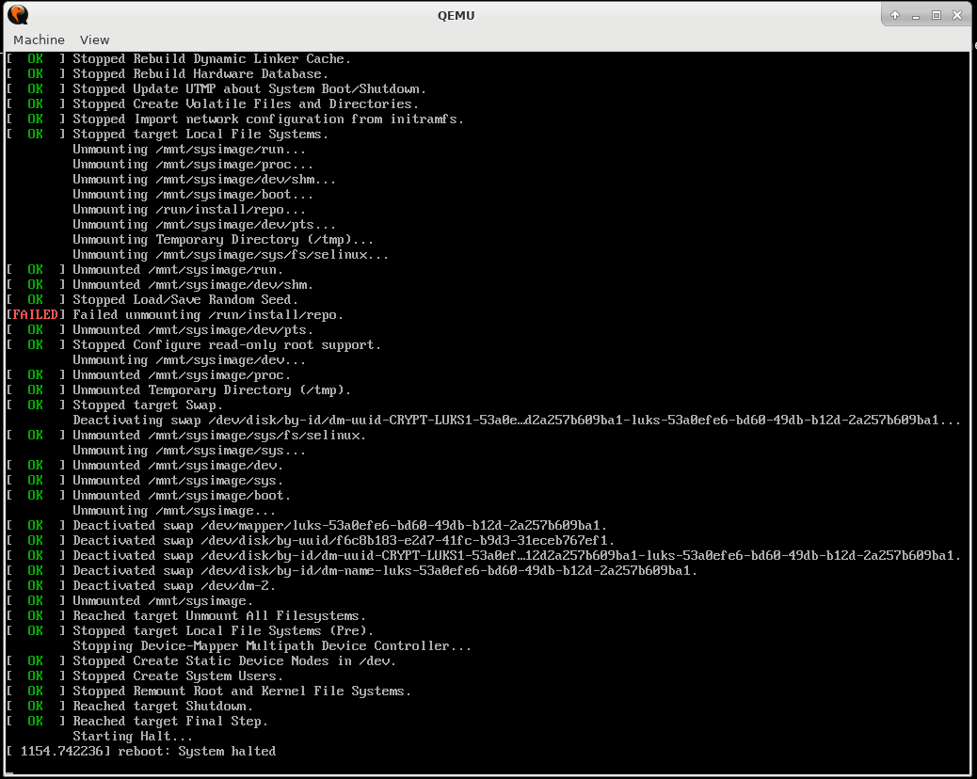Image resolution: width=977 pixels, height=779 pixels.
Task: Click "Stopped Create Volatile Files and Directories." line
Action: 246,104
